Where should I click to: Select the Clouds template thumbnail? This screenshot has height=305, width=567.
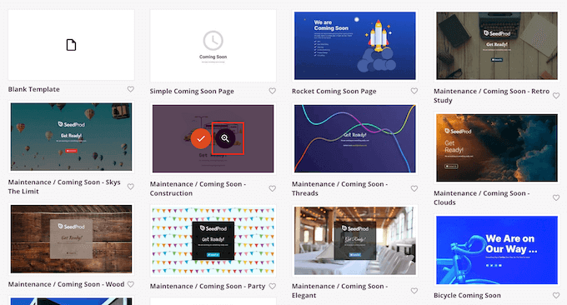pos(497,147)
